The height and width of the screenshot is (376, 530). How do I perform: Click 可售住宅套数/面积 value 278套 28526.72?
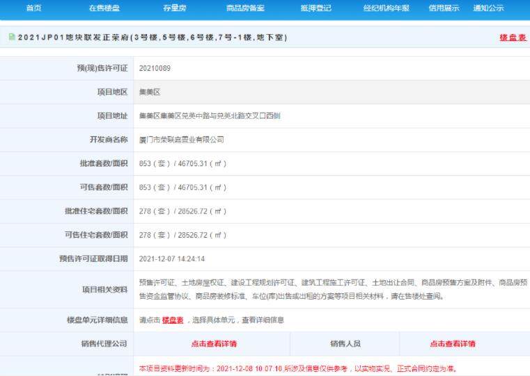click(x=182, y=235)
